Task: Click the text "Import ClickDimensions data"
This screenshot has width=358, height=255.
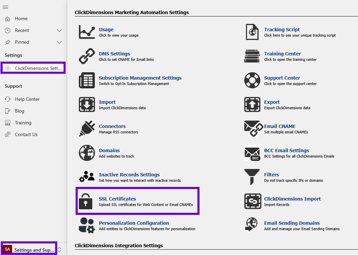Action: click(x=122, y=108)
